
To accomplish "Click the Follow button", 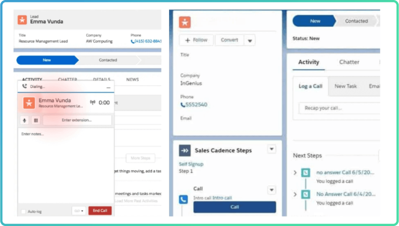I will (196, 40).
